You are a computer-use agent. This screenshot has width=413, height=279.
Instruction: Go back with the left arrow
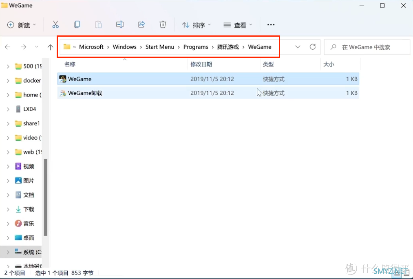click(x=8, y=47)
